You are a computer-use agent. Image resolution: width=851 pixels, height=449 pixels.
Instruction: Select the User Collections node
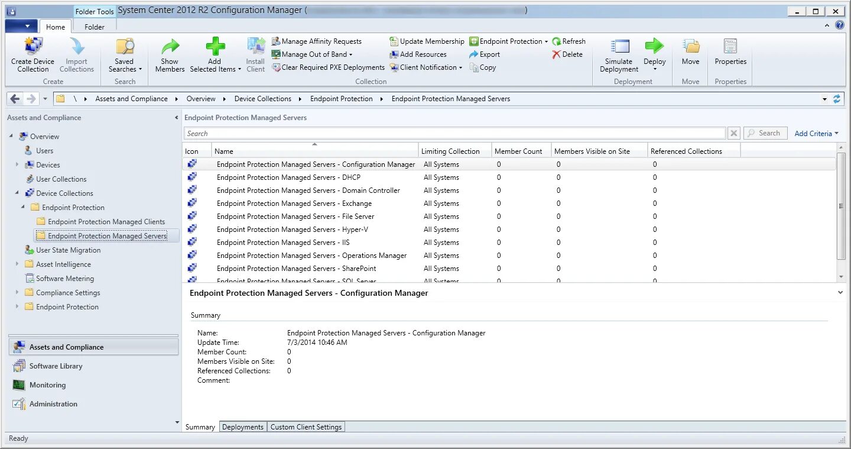pos(61,179)
